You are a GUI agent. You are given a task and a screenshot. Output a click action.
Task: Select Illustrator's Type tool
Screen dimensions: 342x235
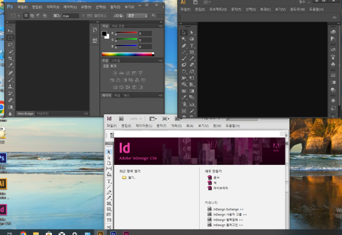(x=192, y=46)
